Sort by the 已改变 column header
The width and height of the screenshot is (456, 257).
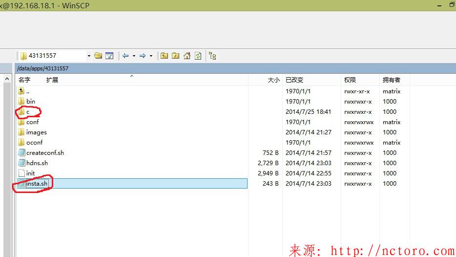pyautogui.click(x=294, y=80)
